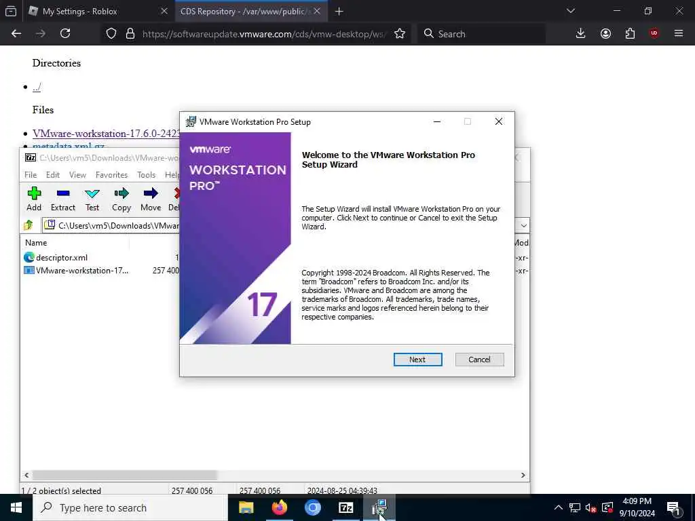Image resolution: width=695 pixels, height=521 pixels.
Task: Show hidden system tray icons
Action: tap(559, 507)
